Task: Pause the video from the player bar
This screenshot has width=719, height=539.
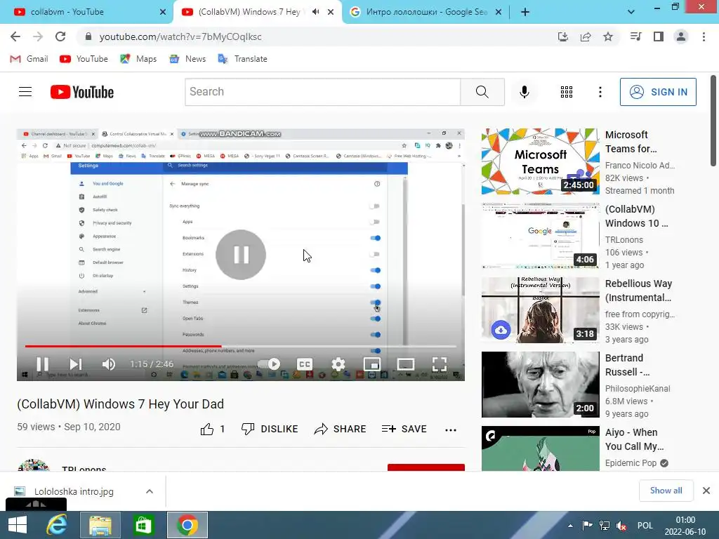Action: coord(42,364)
